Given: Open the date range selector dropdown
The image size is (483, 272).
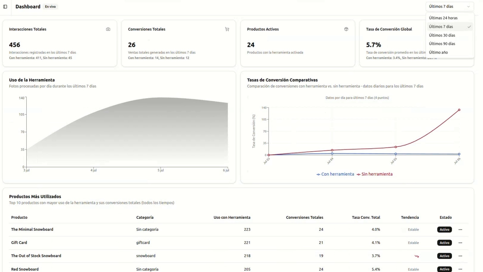Looking at the screenshot, I should tap(449, 6).
